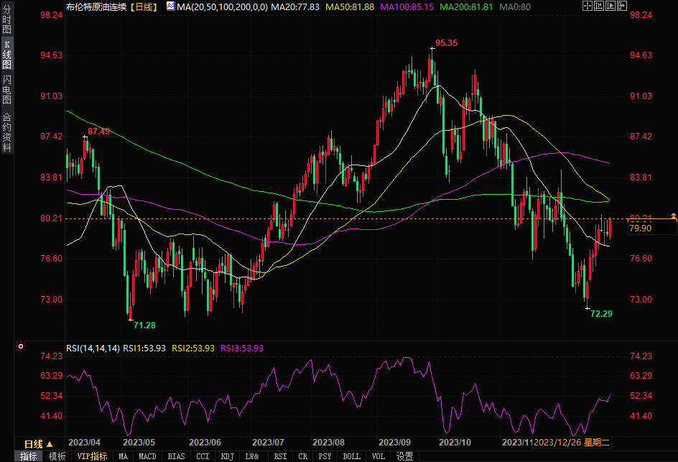Click the orange price alert marker on right axis
Screen dimensions: 678x462
[673, 216]
